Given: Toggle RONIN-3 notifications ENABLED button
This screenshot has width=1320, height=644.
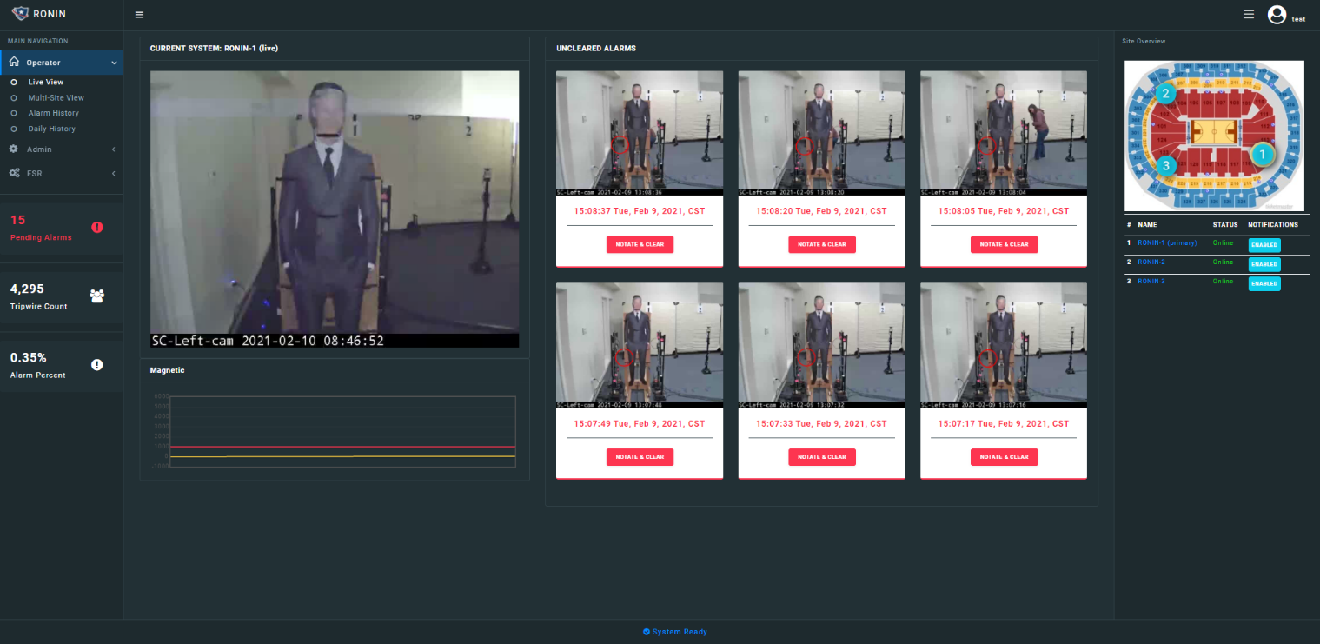Looking at the screenshot, I should click(x=1264, y=283).
